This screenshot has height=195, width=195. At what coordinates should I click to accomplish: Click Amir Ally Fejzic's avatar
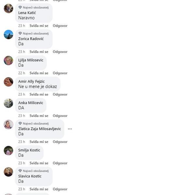[8, 82]
